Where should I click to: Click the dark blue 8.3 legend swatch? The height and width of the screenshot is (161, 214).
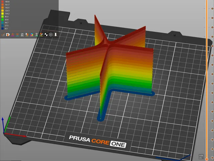pos(2,29)
